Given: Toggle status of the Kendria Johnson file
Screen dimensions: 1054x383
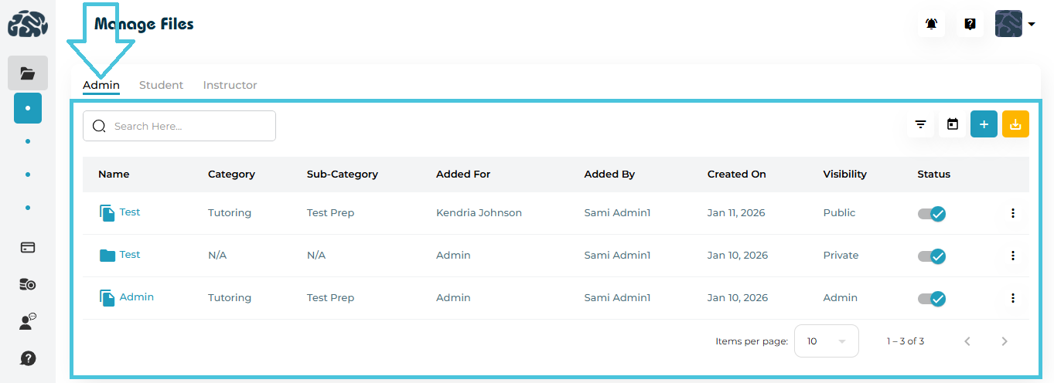Looking at the screenshot, I should click(x=933, y=214).
